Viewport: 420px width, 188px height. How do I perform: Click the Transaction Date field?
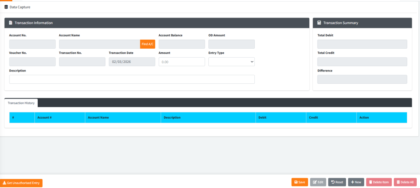[132, 62]
